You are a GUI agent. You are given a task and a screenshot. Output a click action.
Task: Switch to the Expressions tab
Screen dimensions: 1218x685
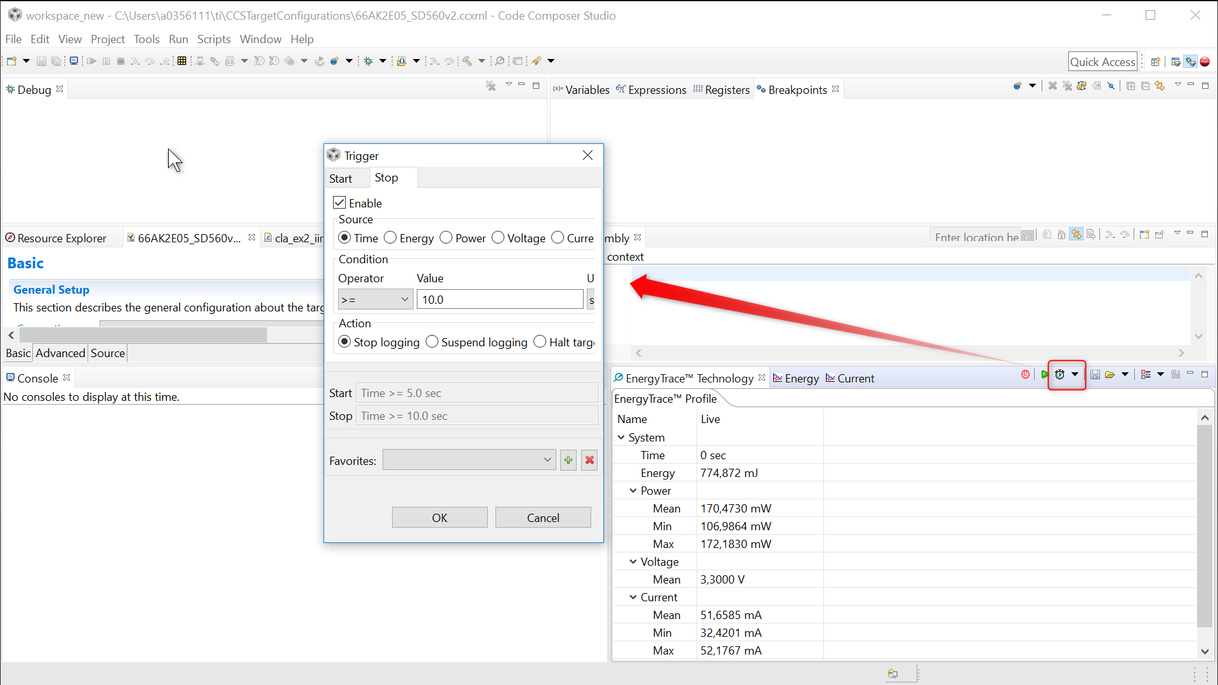[x=652, y=90]
